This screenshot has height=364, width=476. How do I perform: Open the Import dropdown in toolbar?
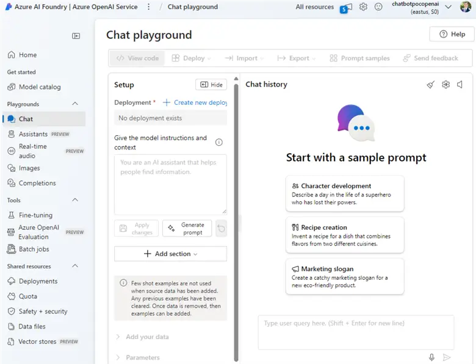click(244, 59)
